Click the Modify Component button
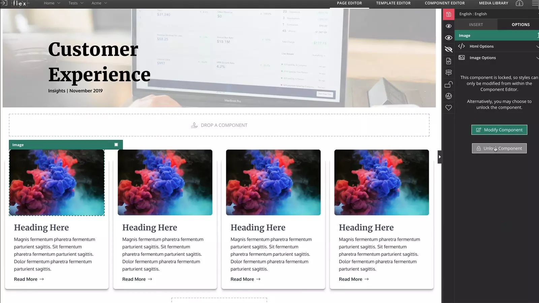 coord(499,130)
